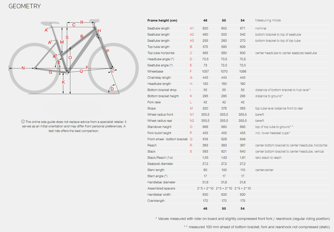Image resolution: width=334 pixels, height=232 pixels.
Task: Click the info icon beside the size guide note
Action: click(x=23, y=122)
